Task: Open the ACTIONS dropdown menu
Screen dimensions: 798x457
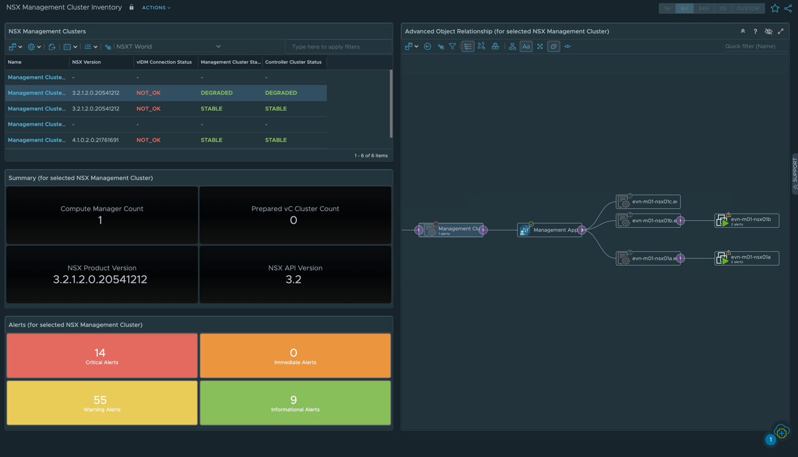Action: click(156, 8)
